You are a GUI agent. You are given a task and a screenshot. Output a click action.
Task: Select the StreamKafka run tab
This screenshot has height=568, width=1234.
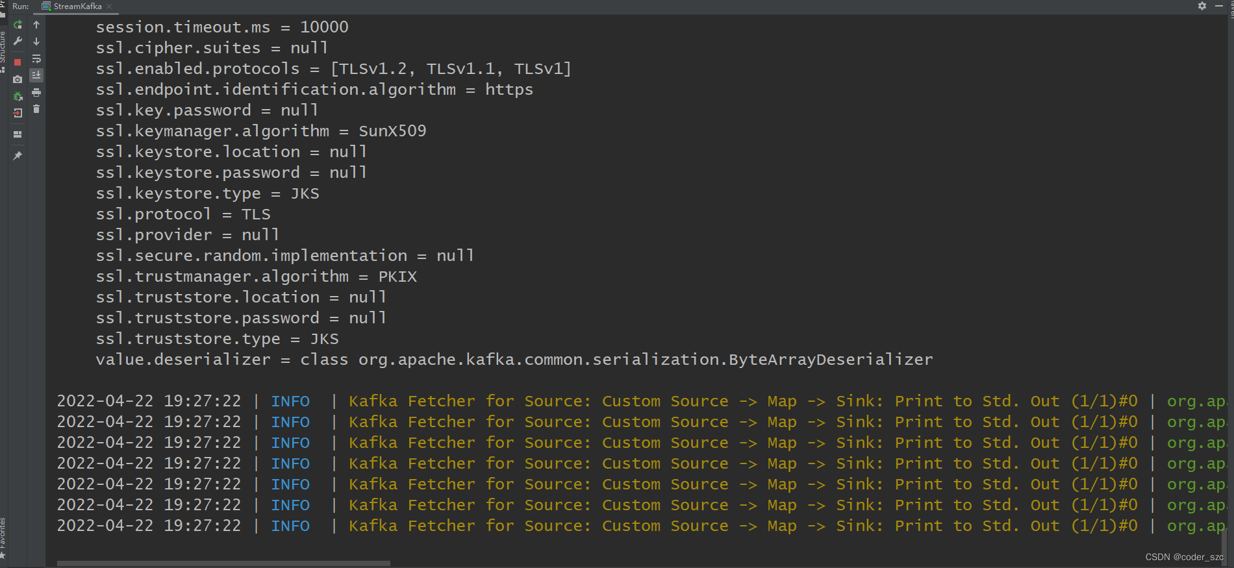point(77,6)
